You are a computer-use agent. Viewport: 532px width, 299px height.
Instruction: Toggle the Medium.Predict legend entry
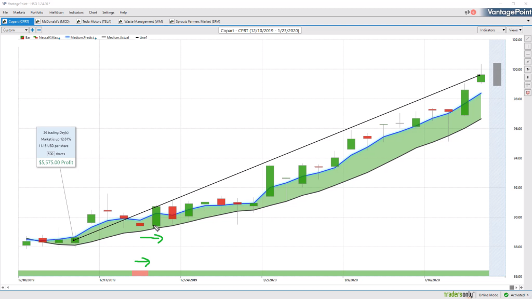81,37
